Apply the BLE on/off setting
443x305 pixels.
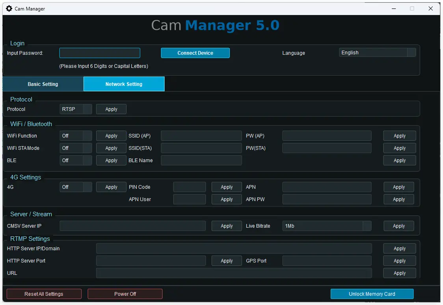[111, 160]
